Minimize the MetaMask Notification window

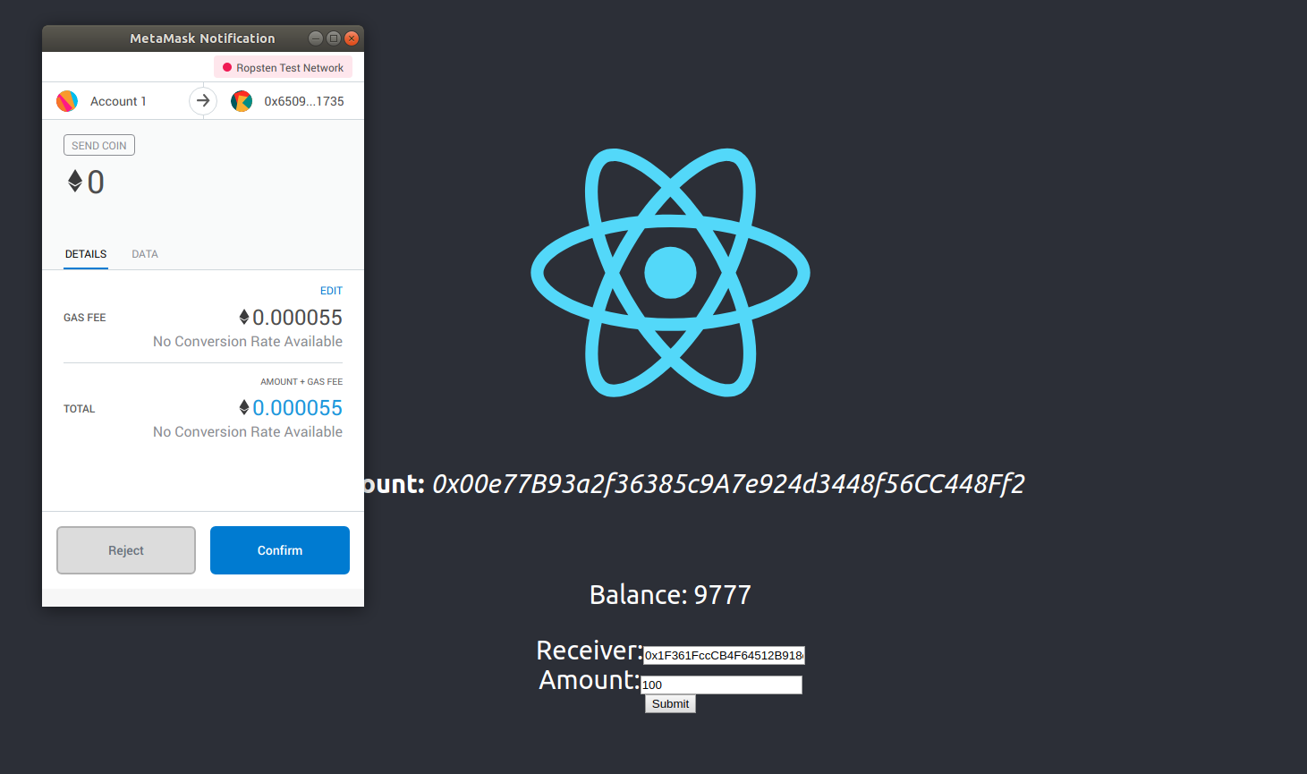(315, 38)
